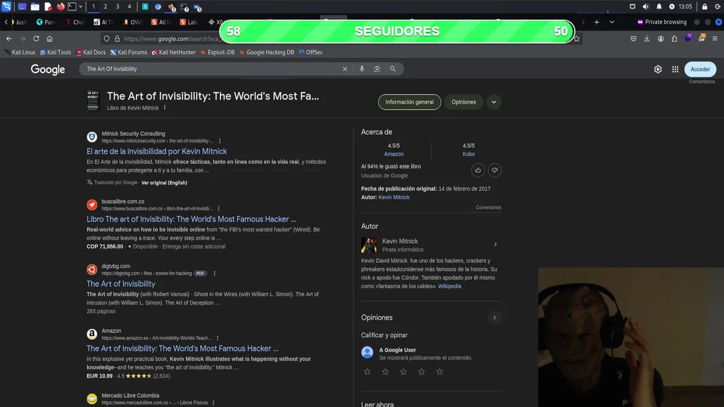Expand the Opiniones section arrow

point(494,318)
